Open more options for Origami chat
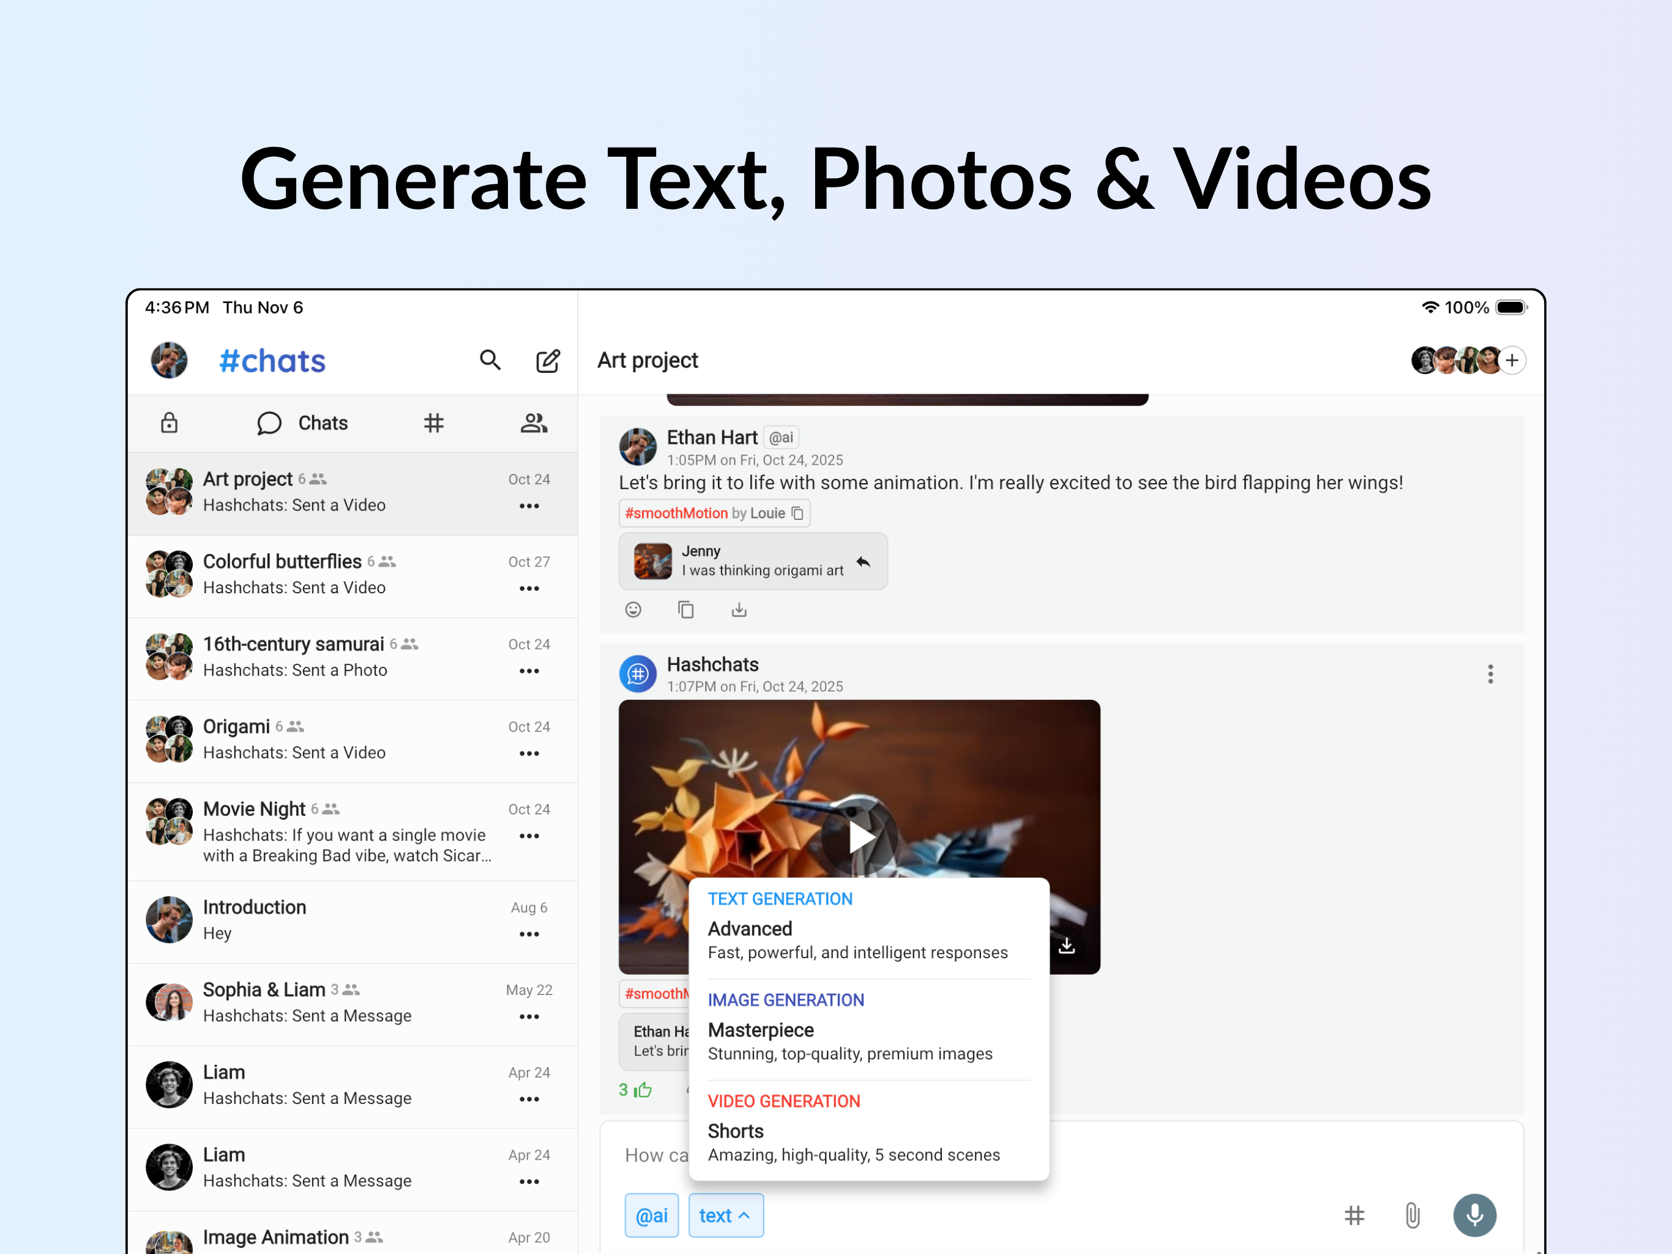This screenshot has height=1254, width=1672. click(529, 753)
